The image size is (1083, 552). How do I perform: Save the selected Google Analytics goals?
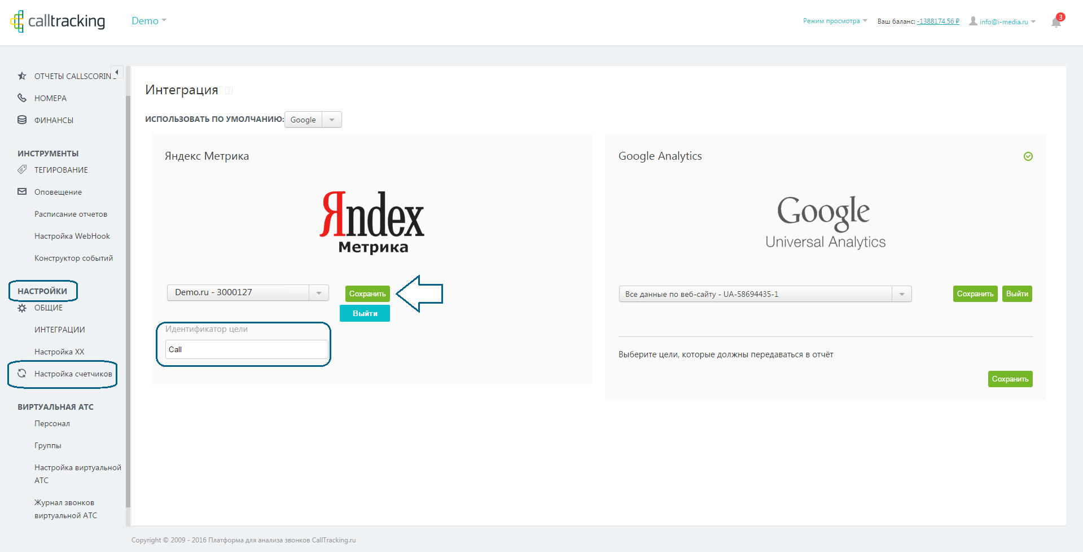click(1010, 379)
